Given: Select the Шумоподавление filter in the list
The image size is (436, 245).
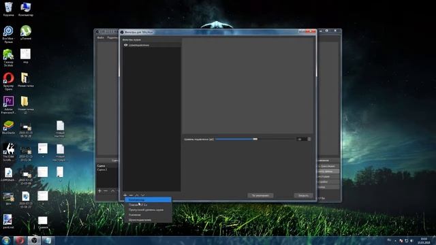Looking at the screenshot, I should [152, 45].
